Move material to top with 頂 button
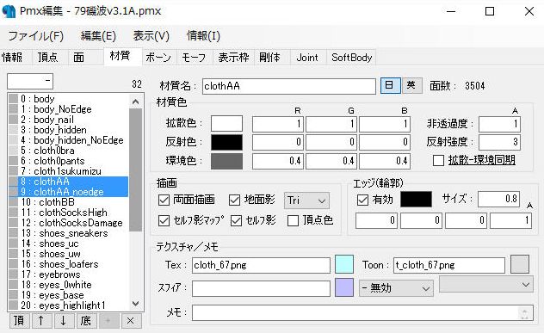 tap(19, 320)
